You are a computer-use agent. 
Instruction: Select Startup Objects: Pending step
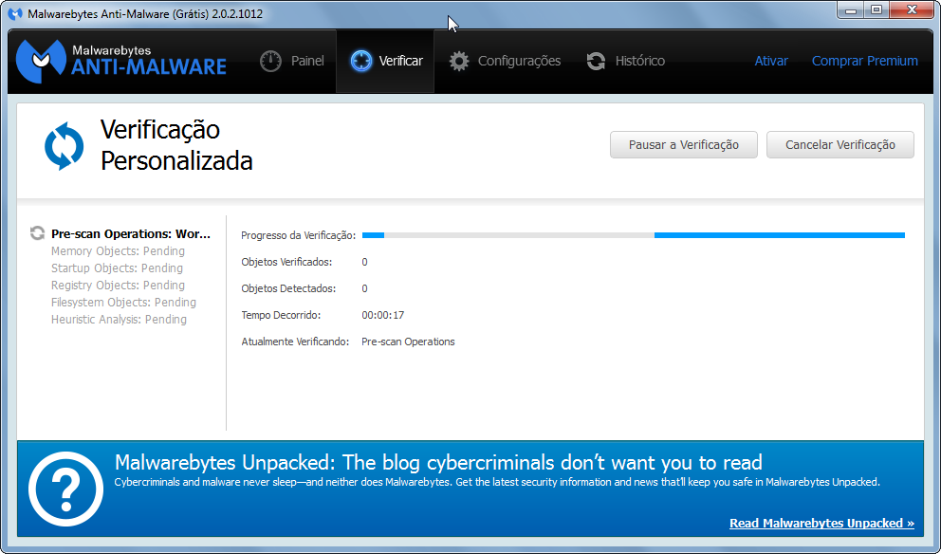[x=117, y=268]
